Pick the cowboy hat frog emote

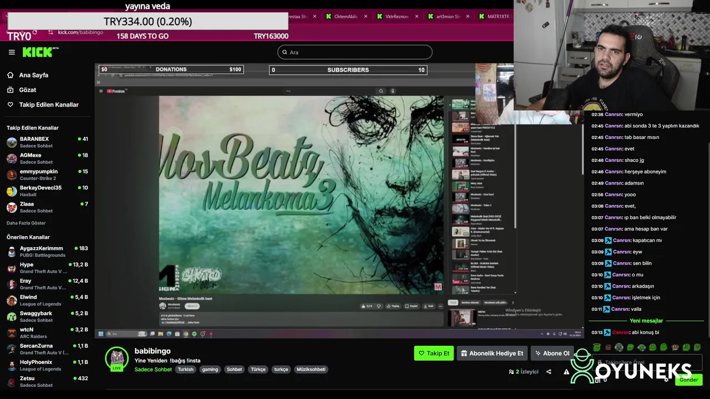[675, 347]
